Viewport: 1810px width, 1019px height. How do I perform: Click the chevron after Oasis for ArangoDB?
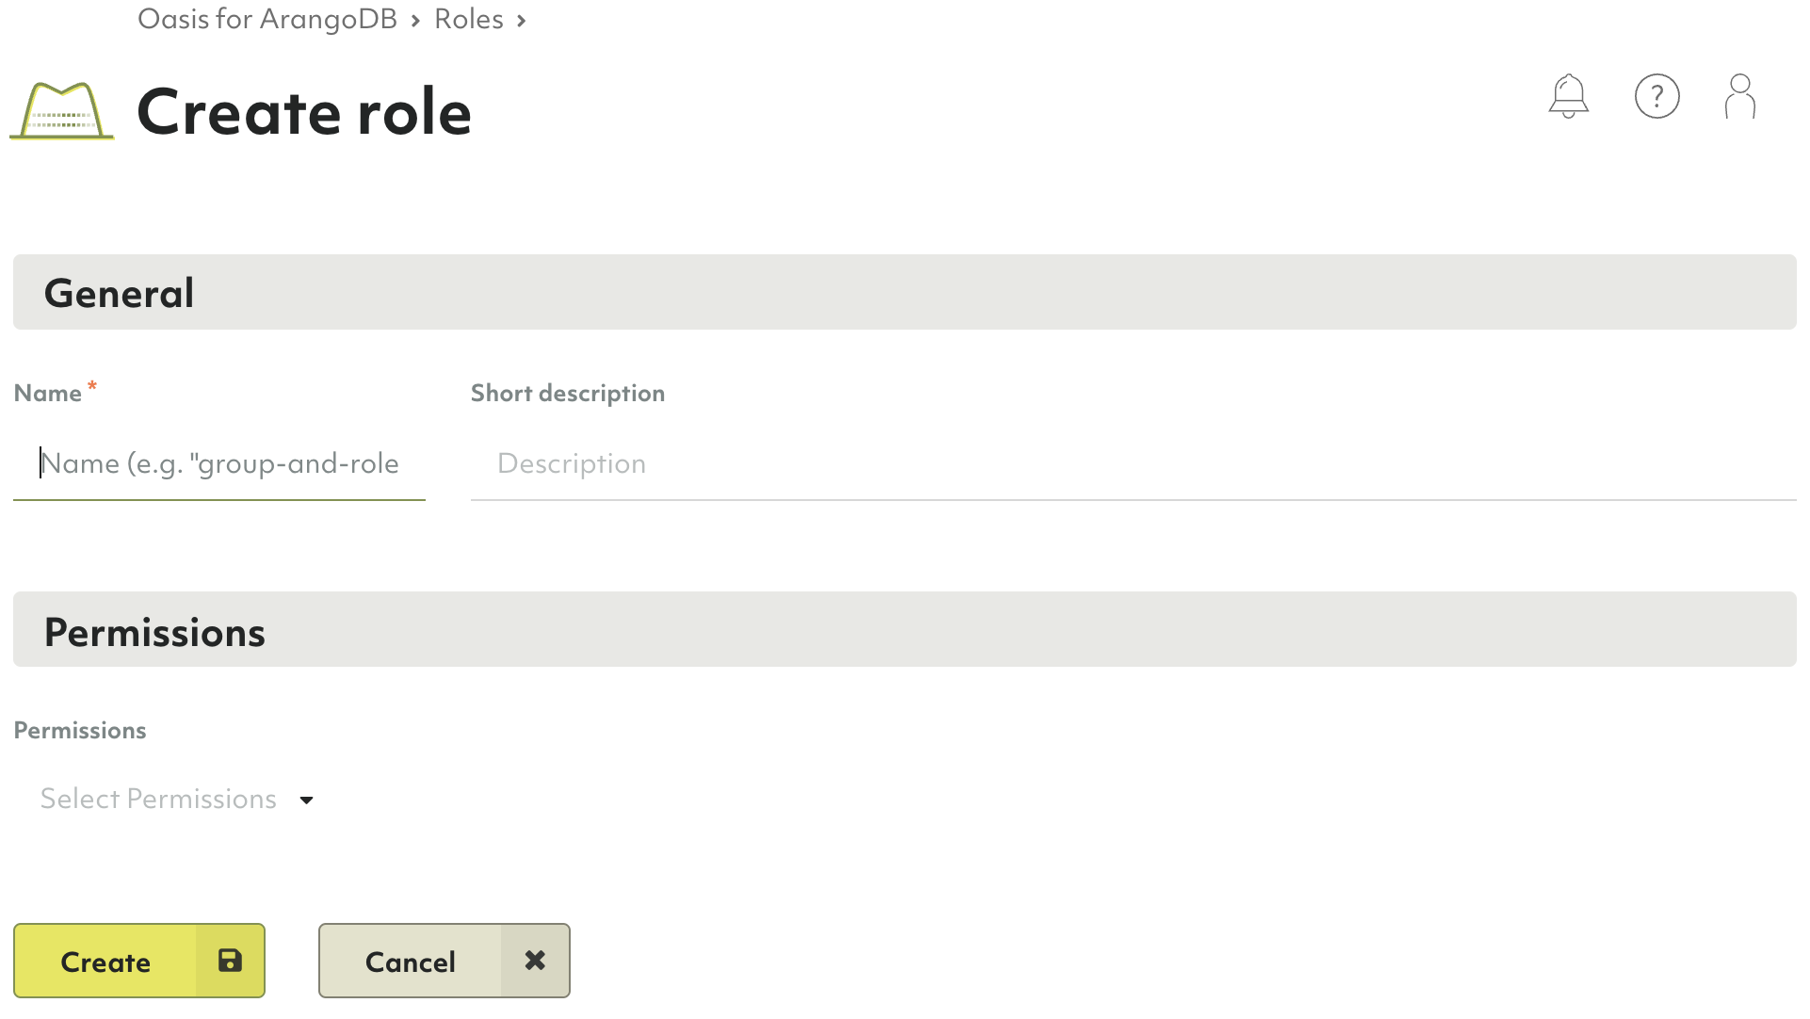point(415,20)
